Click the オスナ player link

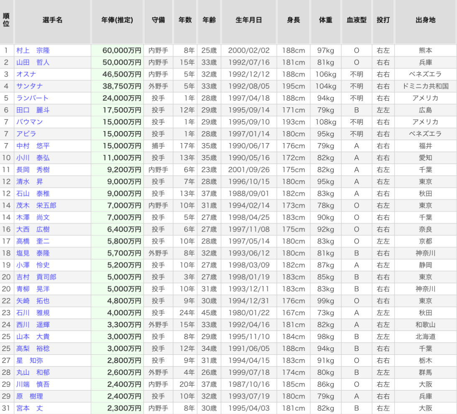click(26, 74)
